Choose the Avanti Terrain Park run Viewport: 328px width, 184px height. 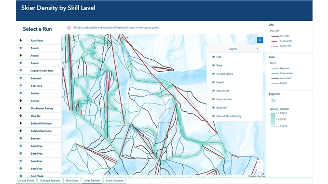click(x=39, y=71)
